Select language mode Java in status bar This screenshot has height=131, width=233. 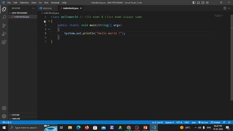coord(193,122)
